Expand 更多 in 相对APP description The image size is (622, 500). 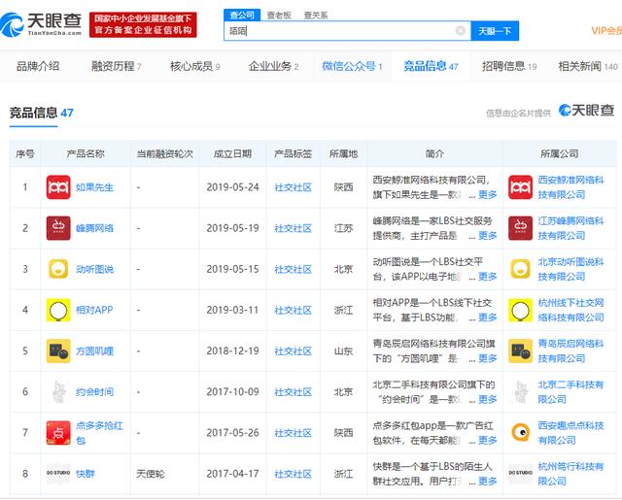[488, 317]
